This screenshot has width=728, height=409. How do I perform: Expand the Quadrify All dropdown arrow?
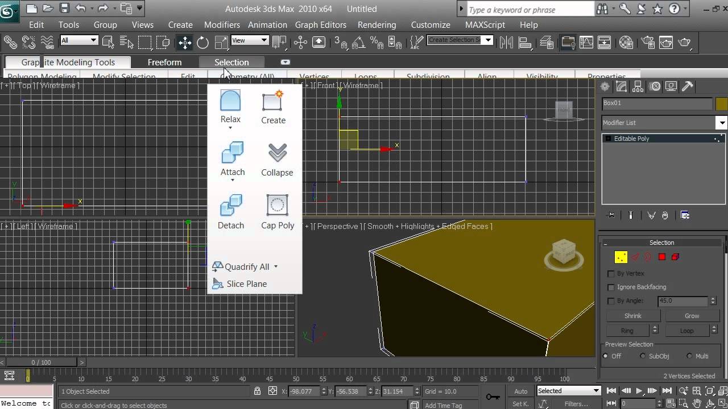tap(276, 266)
